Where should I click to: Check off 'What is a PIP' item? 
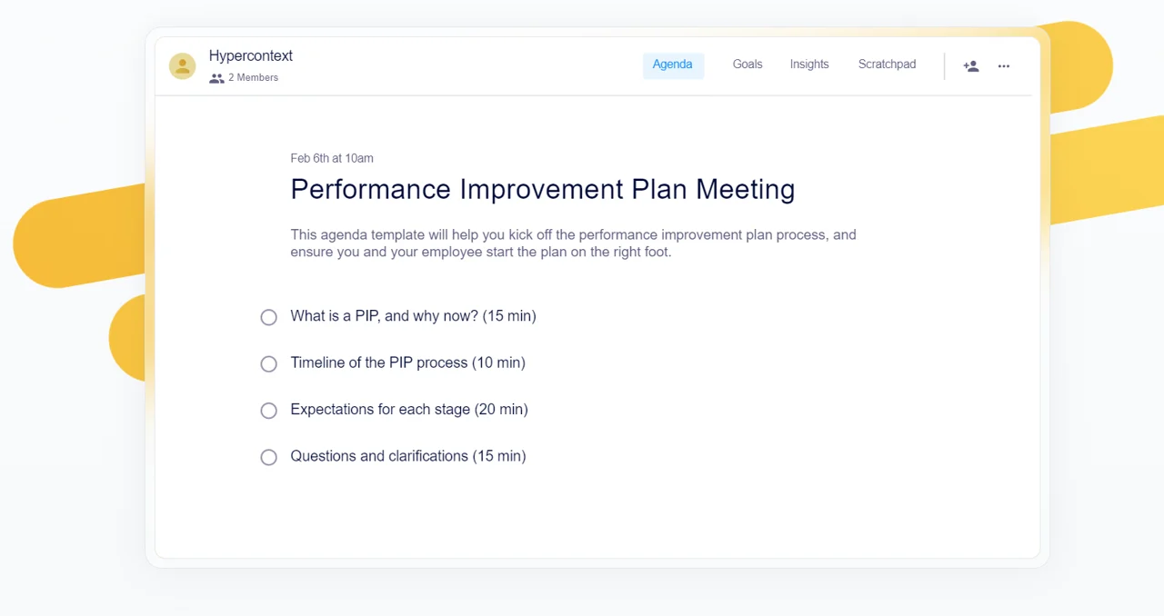[268, 317]
